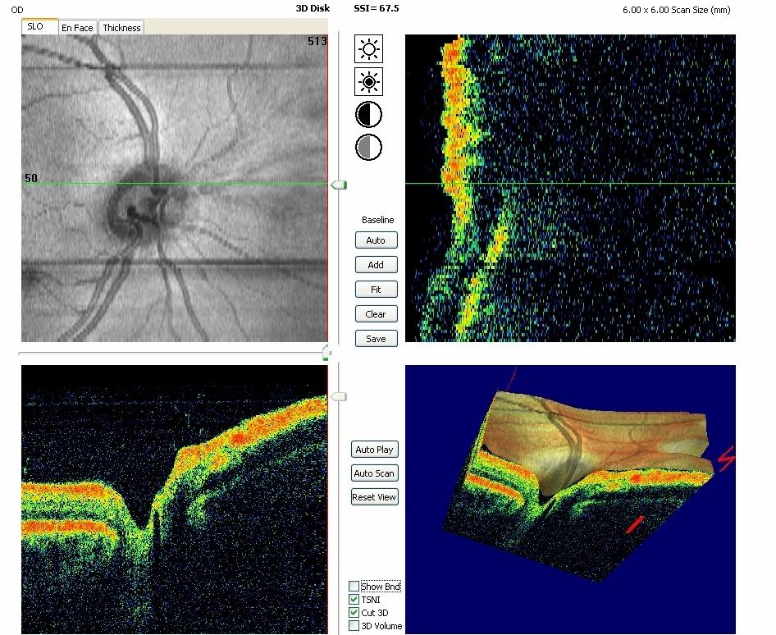
Task: Save the baseline with Save button
Action: pos(376,339)
